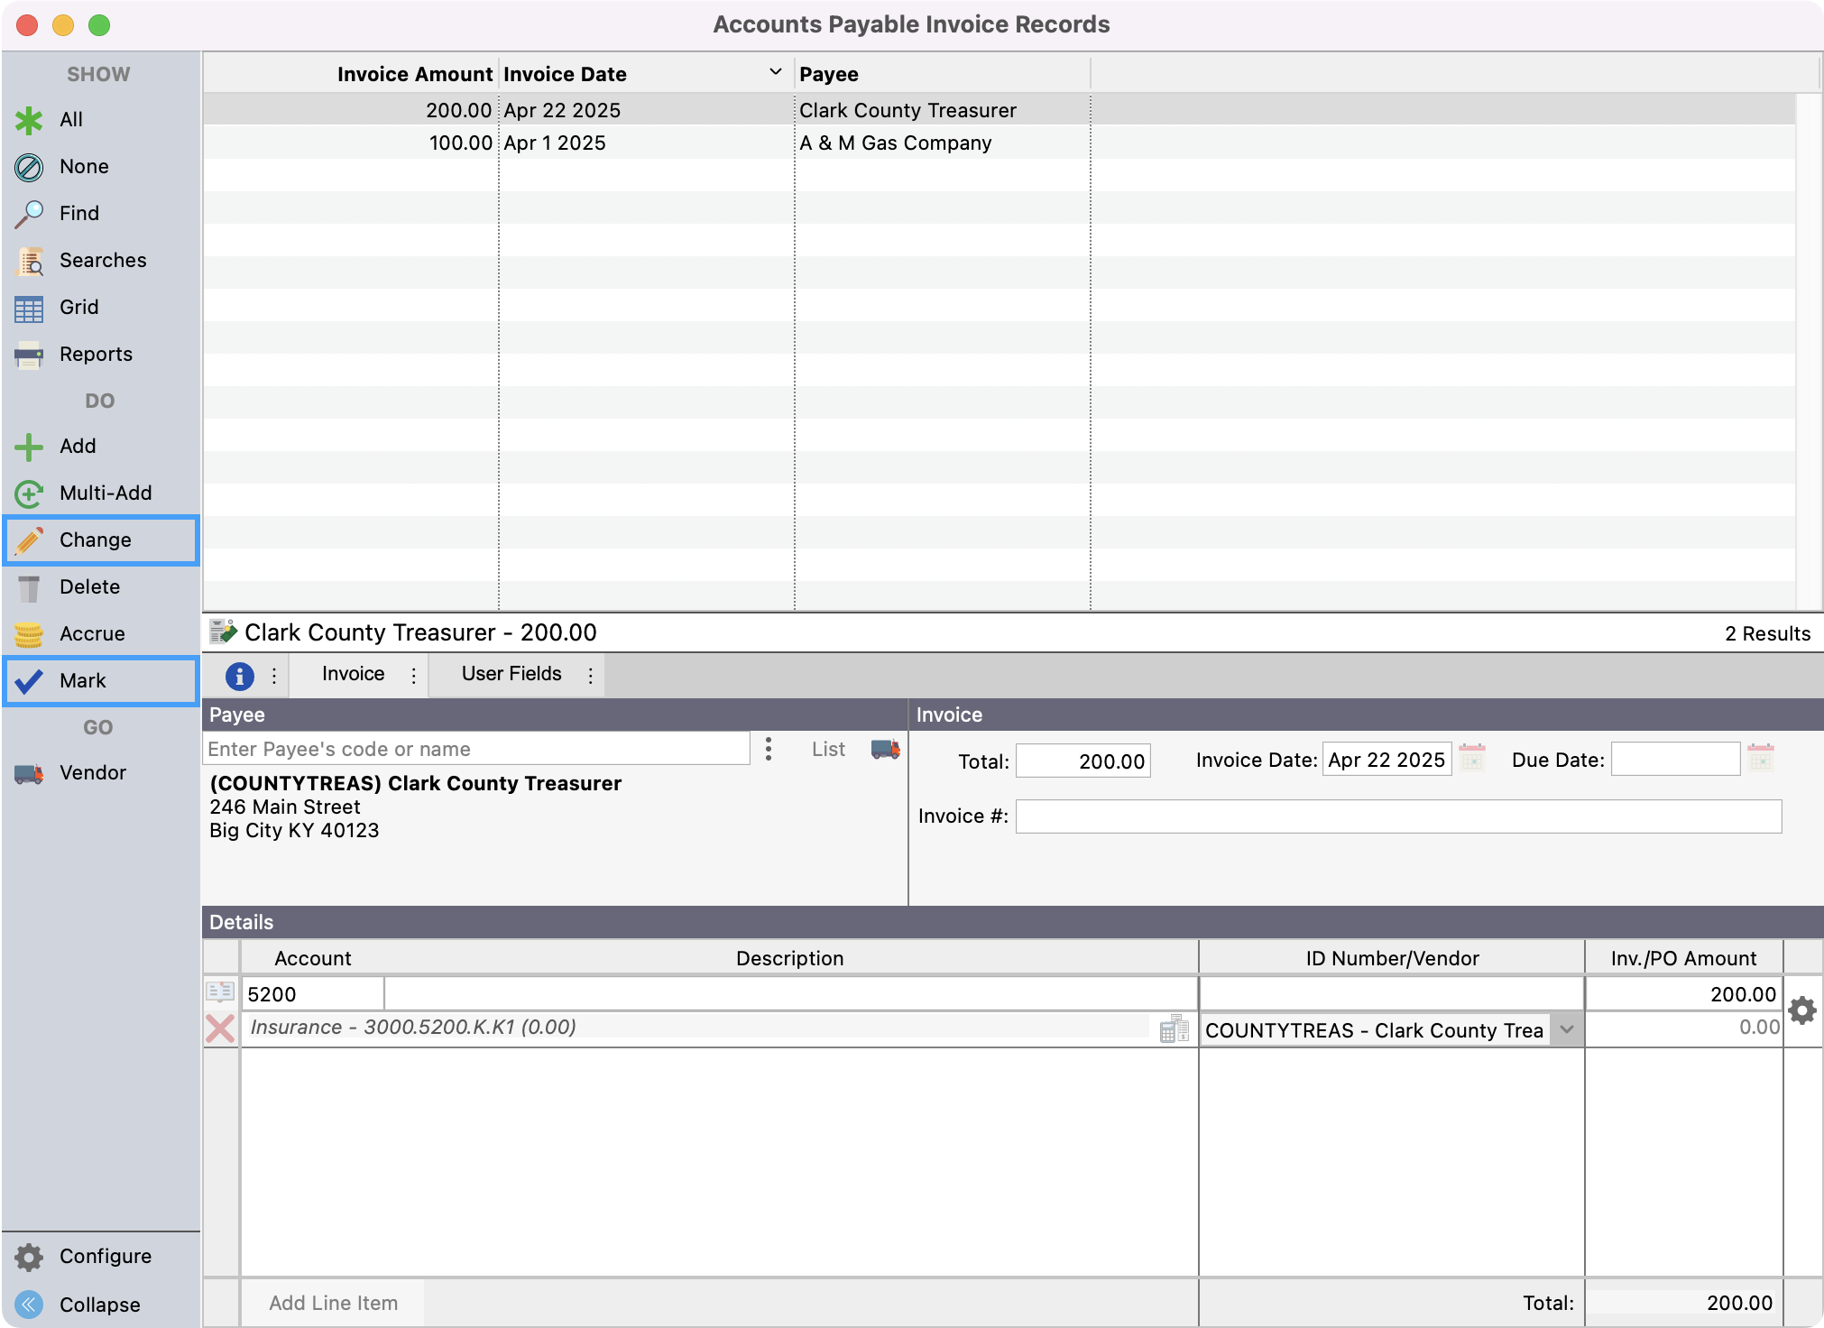
Task: Click into the Invoice # field
Action: point(1397,816)
